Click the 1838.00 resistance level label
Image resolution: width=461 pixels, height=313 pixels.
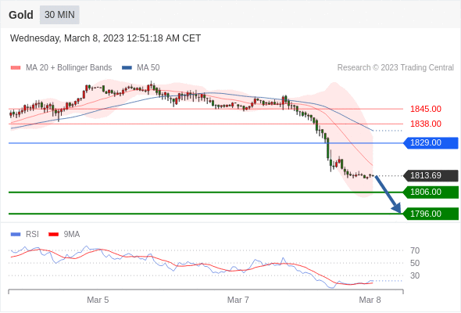[x=426, y=124]
